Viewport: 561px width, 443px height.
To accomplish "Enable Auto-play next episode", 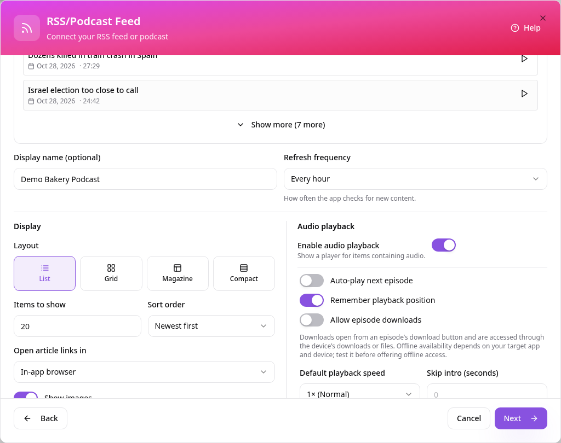I will pos(312,281).
